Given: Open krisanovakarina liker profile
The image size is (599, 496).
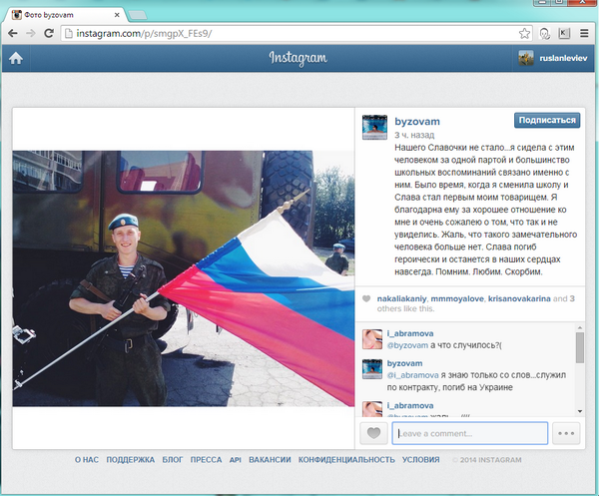Looking at the screenshot, I should point(519,298).
